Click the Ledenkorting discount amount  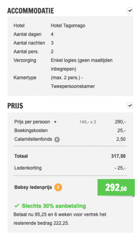point(120,168)
